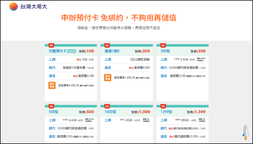Click 通信費$100 with 贈送 tag in 兒童預付卡 card

[x=83, y=76]
